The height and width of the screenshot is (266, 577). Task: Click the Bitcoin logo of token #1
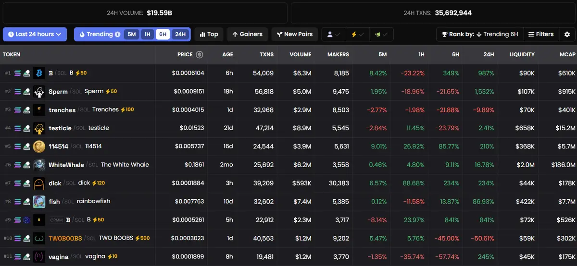tap(39, 73)
